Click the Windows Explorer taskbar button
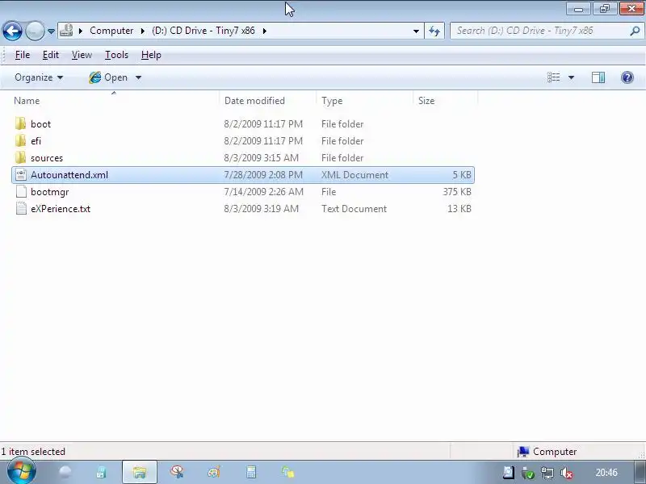 coord(139,472)
